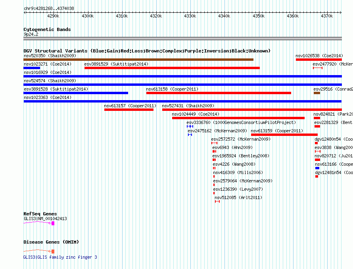The width and height of the screenshot is (353, 269).
Task: Click the orange GLIS3 OMIM disease gene glyph
Action: click(39, 251)
